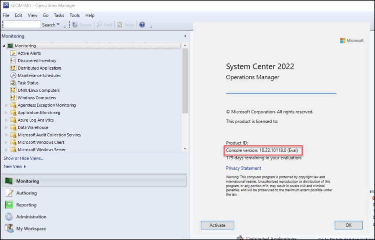The image size is (375, 240).
Task: Click the tree scrollbar up arrow
Action: (x=185, y=45)
